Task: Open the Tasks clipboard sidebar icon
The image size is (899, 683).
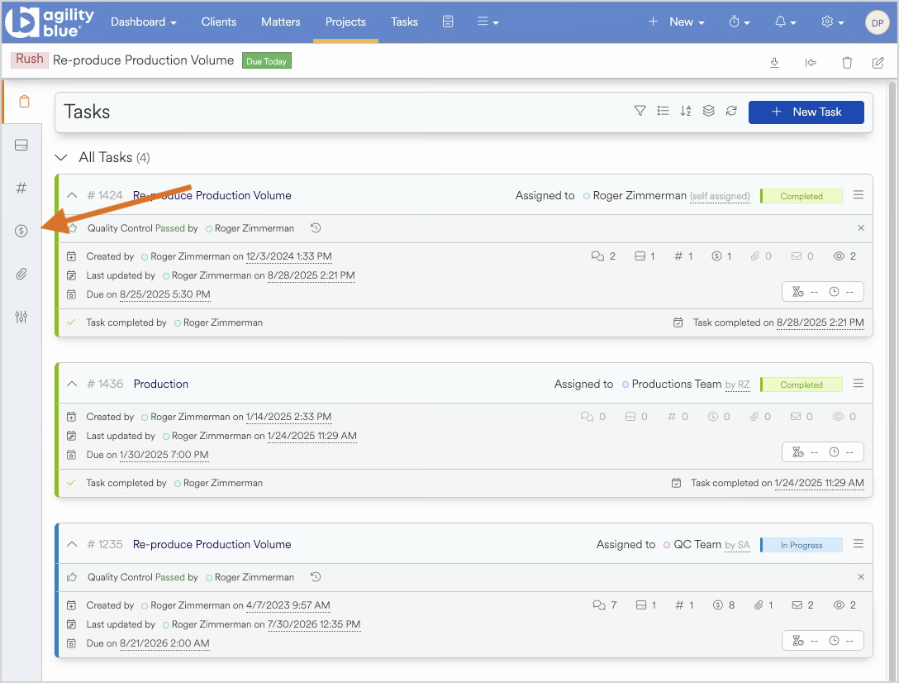Action: coord(24,102)
